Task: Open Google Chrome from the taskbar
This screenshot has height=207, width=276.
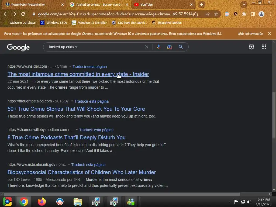Action: point(24,202)
